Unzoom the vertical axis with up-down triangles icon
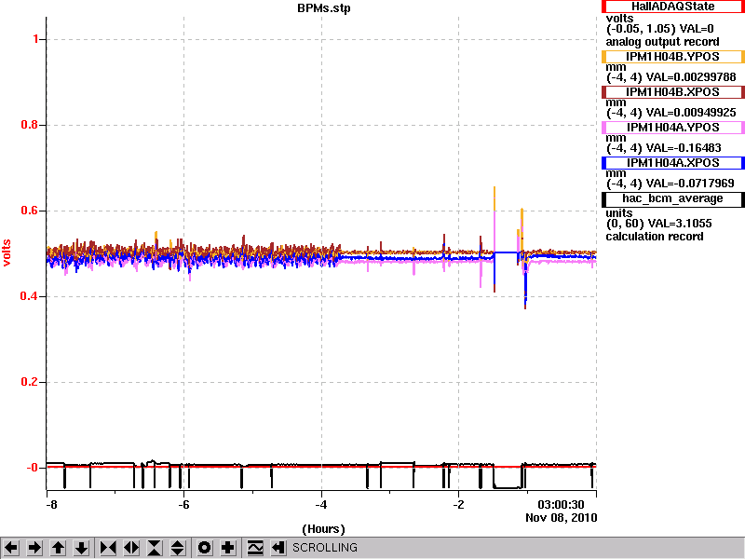 (x=178, y=548)
